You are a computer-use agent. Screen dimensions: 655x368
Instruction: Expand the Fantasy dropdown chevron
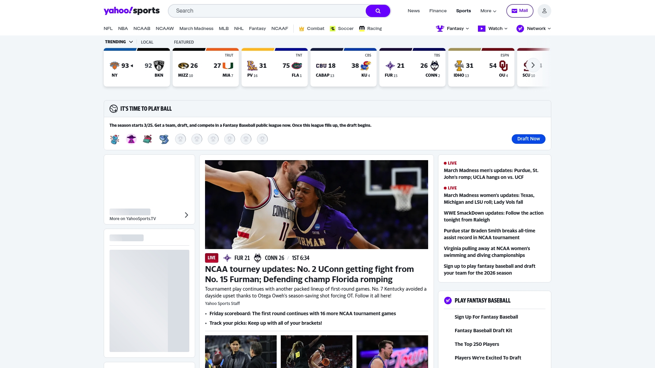click(467, 29)
